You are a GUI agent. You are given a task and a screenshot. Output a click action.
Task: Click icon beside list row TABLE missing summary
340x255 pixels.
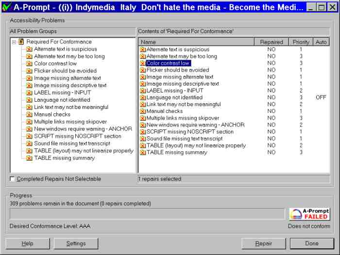coord(143,152)
